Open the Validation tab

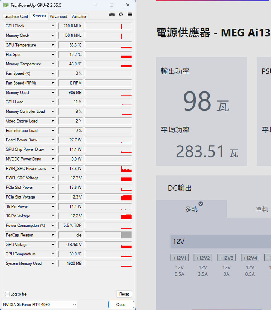click(x=79, y=17)
